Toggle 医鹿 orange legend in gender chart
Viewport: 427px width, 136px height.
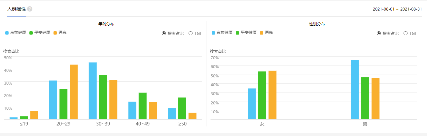point(266,33)
